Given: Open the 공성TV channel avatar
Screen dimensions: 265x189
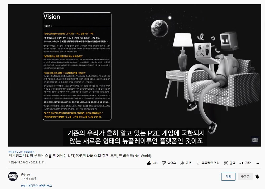Looking at the screenshot, I should point(13,176).
